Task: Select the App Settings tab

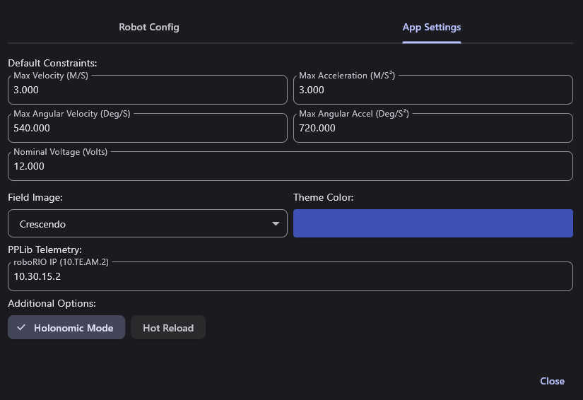Action: tap(432, 27)
